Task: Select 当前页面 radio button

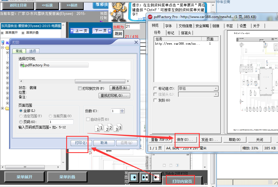Action: pyautogui.click(x=50, y=116)
